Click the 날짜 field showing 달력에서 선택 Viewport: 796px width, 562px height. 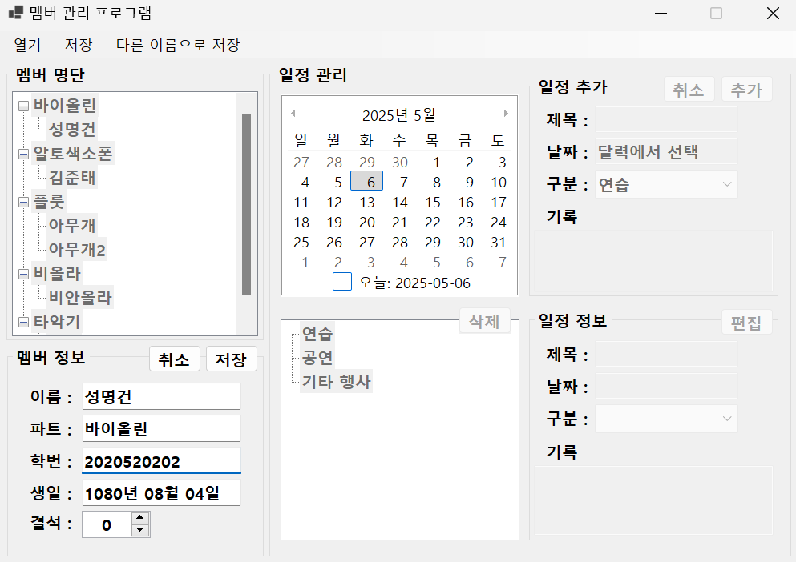(666, 151)
